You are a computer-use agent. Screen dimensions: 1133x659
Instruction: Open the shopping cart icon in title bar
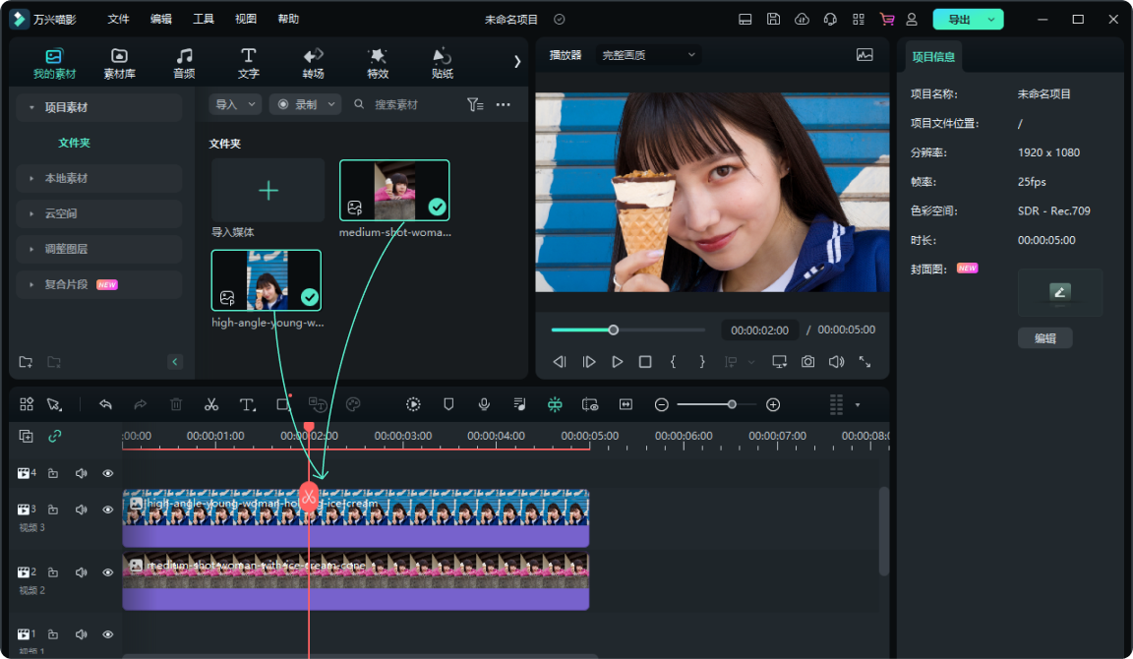tap(887, 20)
